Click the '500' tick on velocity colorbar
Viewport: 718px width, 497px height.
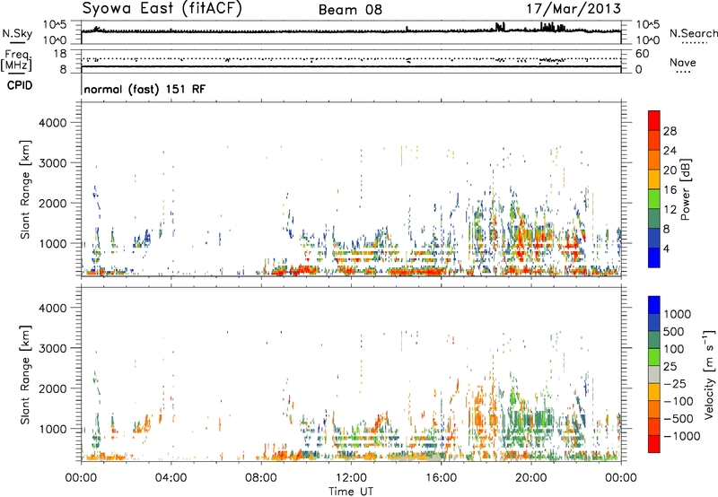(673, 332)
